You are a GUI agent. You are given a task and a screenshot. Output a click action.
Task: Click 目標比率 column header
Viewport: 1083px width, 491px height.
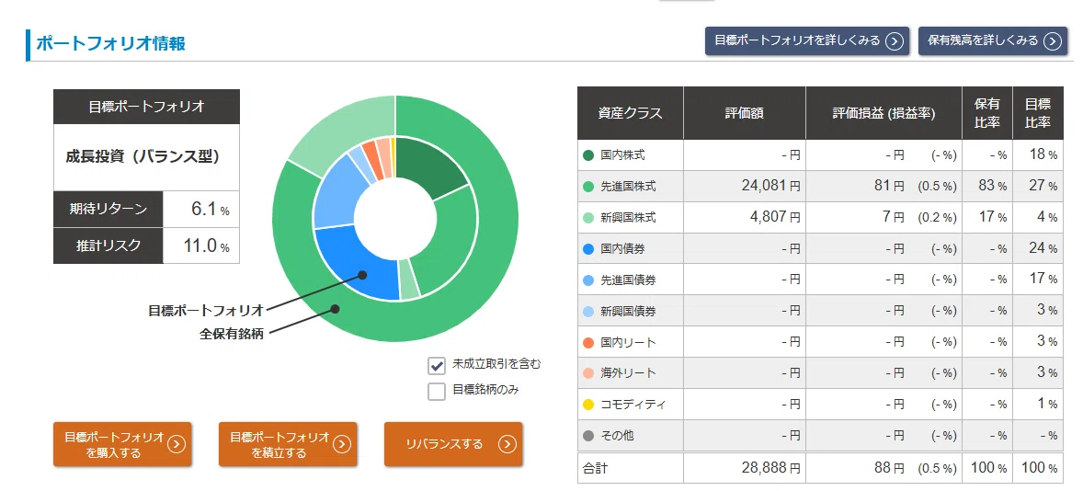coord(1038,113)
